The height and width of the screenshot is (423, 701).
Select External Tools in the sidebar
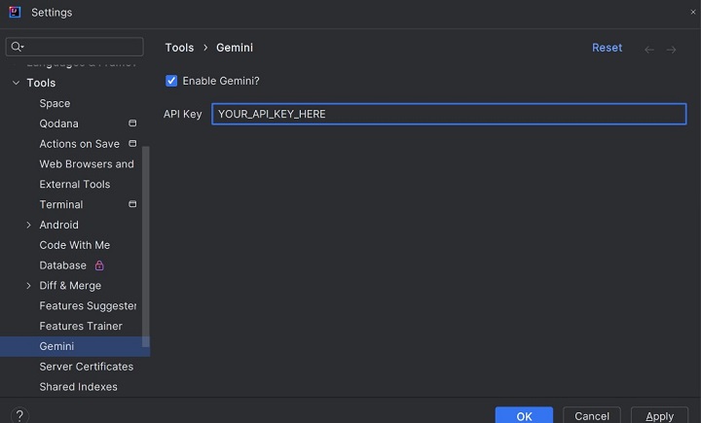tap(74, 185)
